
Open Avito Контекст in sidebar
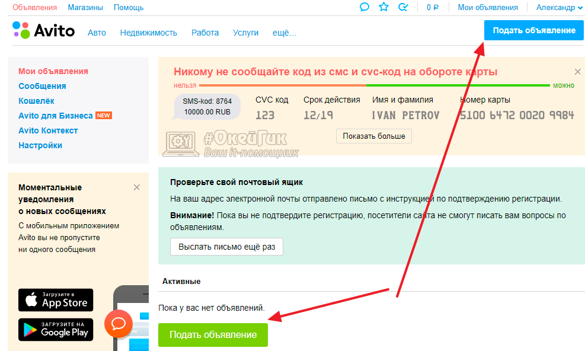[48, 130]
